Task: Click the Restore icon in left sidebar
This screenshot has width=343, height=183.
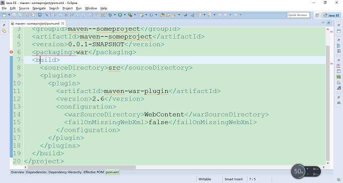Action: (4, 25)
